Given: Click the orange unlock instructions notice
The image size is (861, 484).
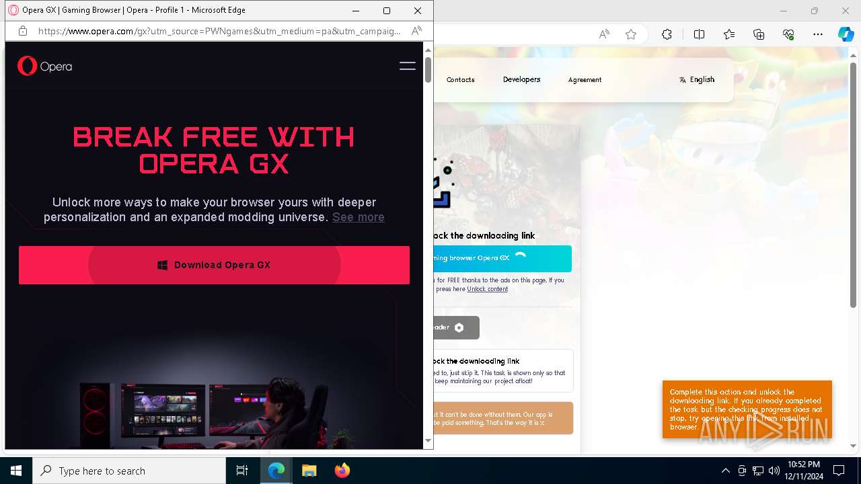Looking at the screenshot, I should (747, 409).
